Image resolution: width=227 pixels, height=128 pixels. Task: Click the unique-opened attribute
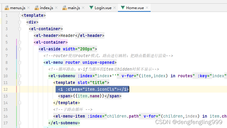click(x=98, y=63)
